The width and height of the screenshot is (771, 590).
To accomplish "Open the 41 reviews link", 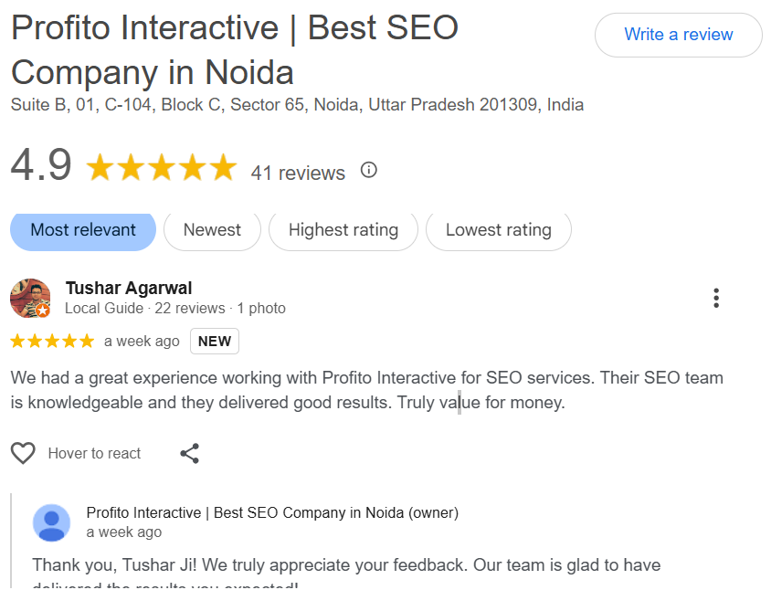I will 297,172.
